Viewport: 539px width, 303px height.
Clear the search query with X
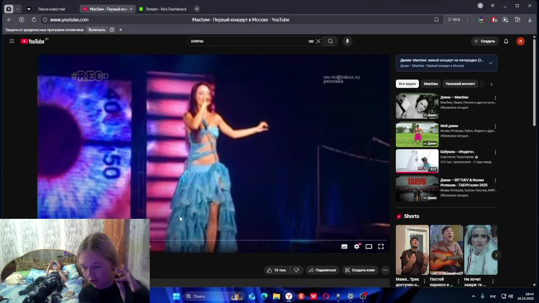(318, 41)
